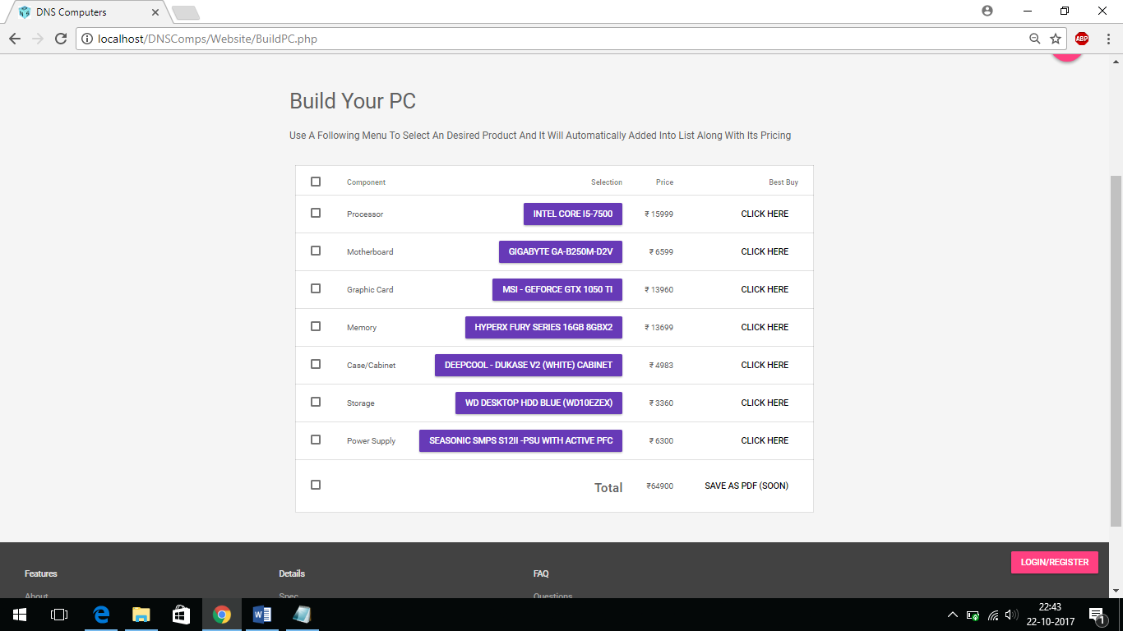Viewport: 1123px width, 631px height.
Task: Open Windows Start menu
Action: pos(20,615)
